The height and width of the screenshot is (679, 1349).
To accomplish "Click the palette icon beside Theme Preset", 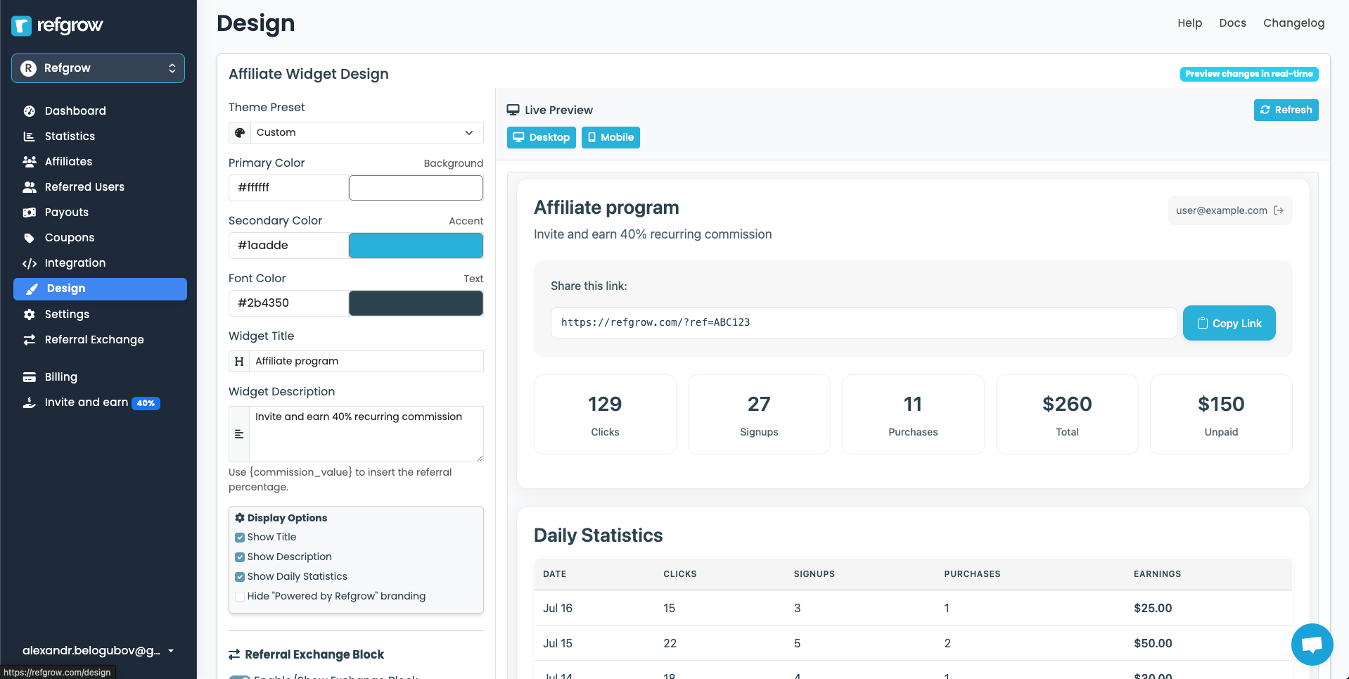I will pos(240,132).
